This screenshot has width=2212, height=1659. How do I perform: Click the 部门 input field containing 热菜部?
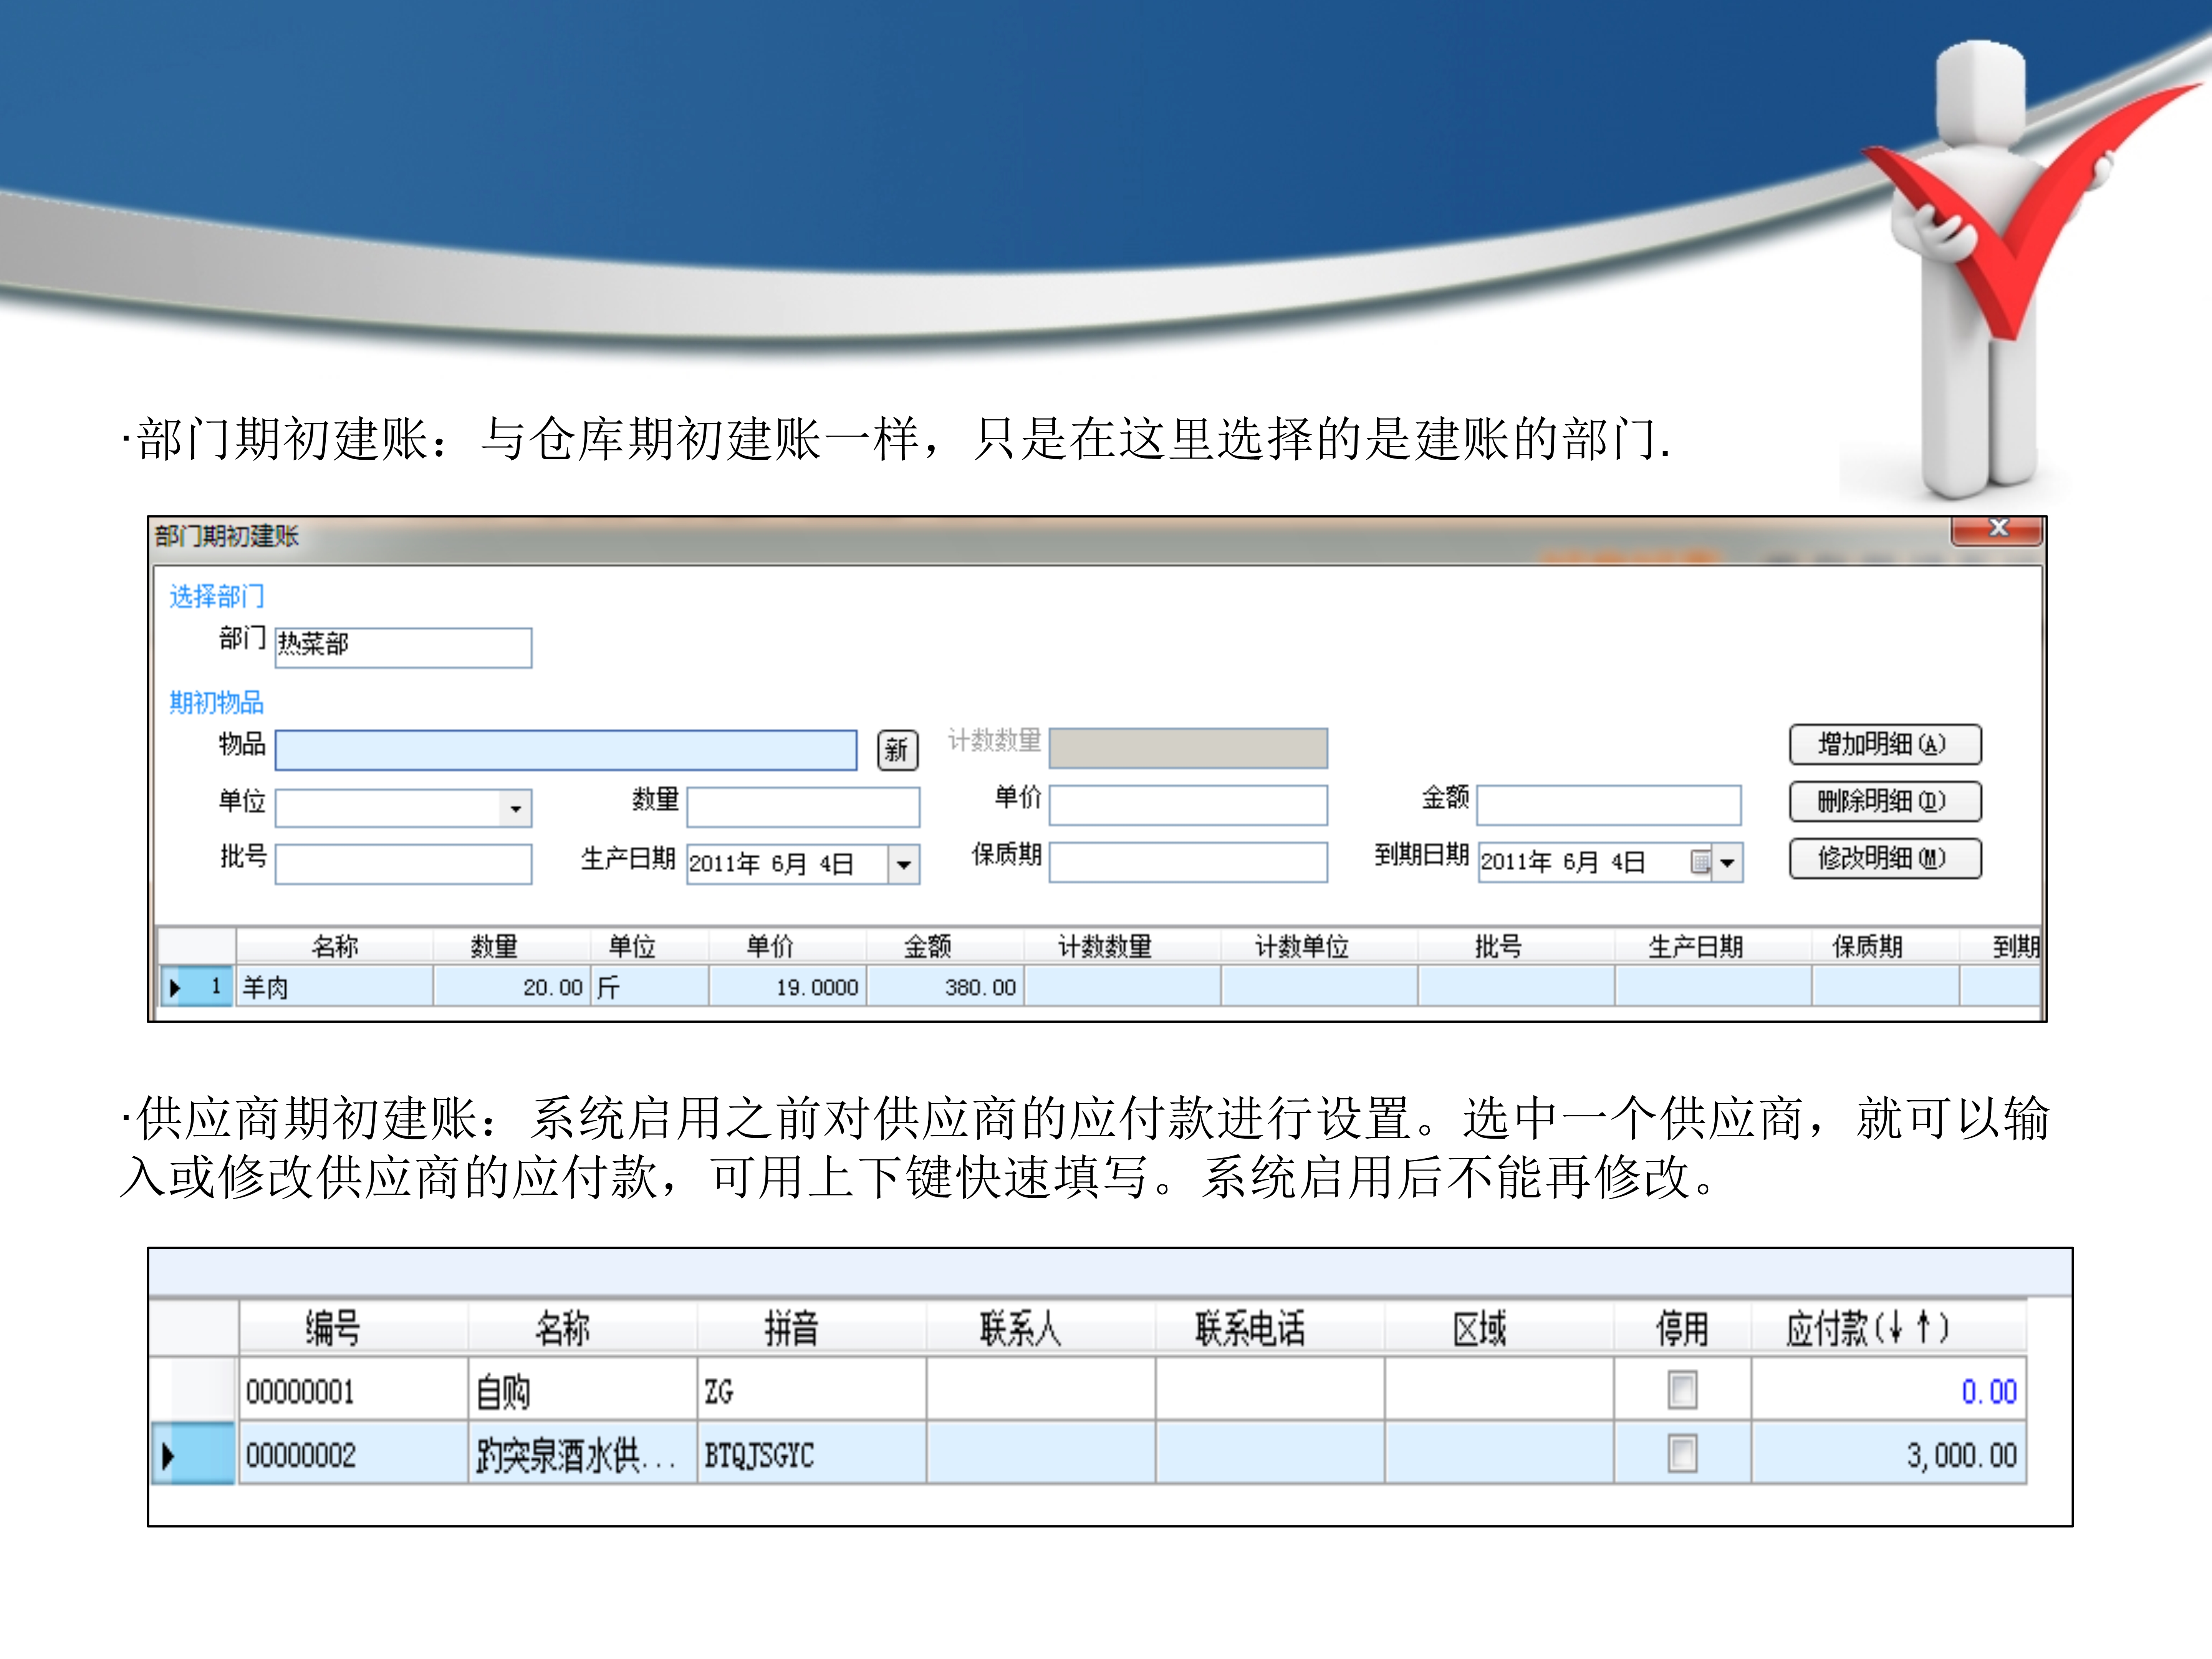[x=403, y=647]
